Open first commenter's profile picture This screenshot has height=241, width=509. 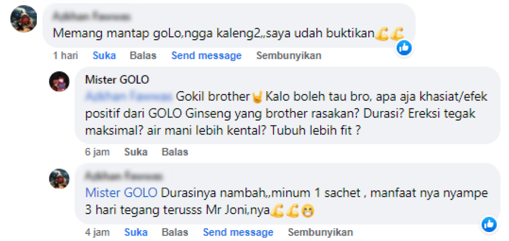(23, 18)
